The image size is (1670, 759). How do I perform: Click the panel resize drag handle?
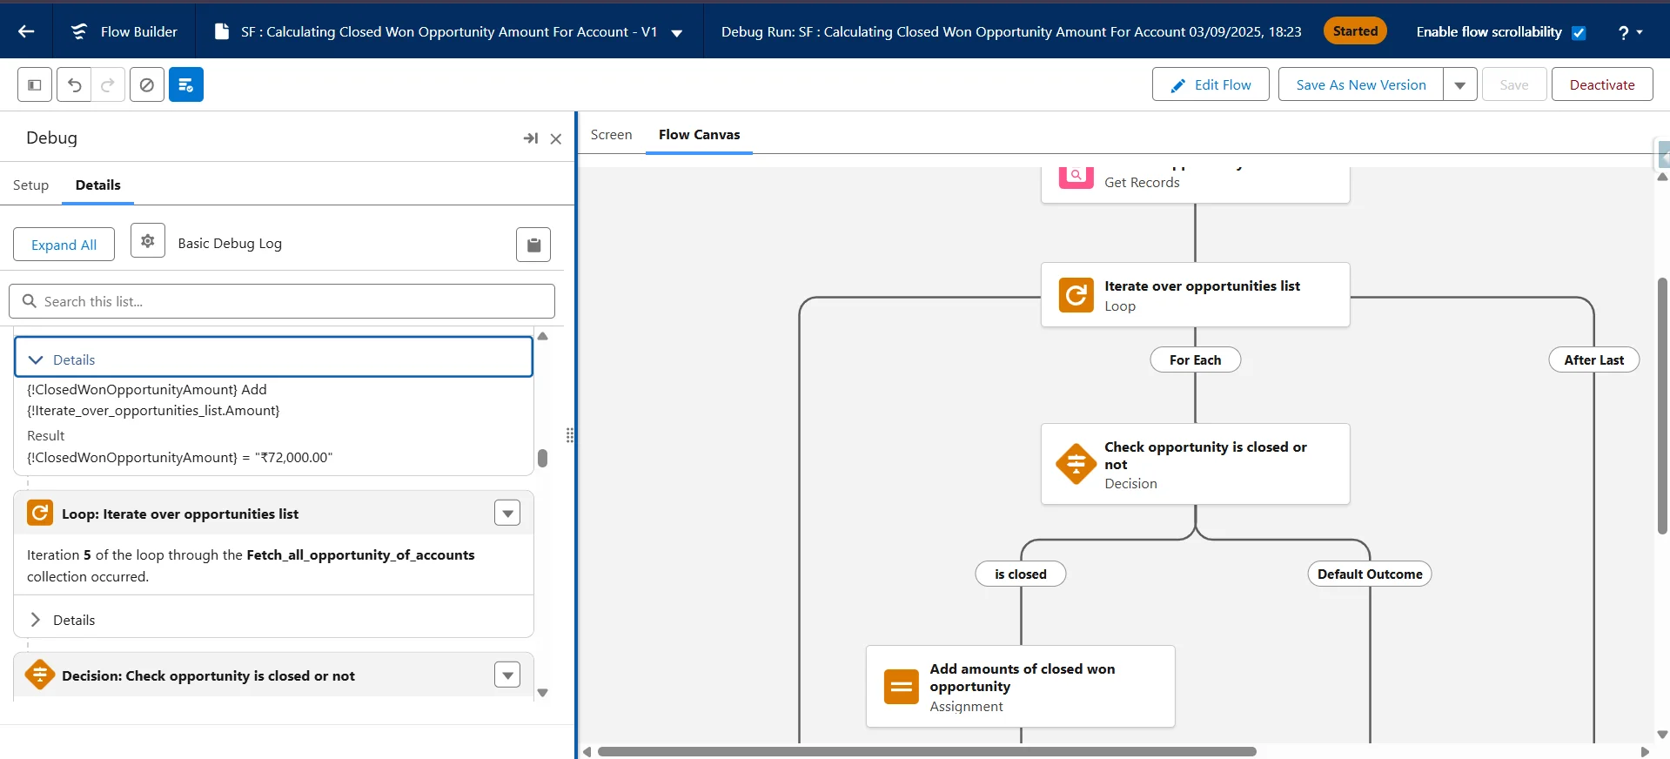[x=570, y=435]
